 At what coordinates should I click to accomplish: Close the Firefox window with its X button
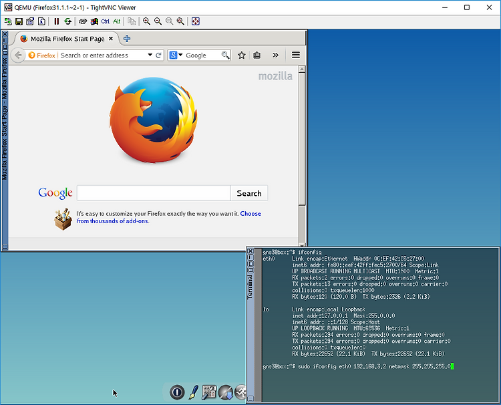pos(5,33)
